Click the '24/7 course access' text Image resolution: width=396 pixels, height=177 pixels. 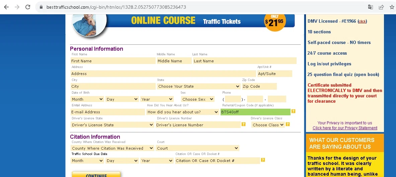327,53
